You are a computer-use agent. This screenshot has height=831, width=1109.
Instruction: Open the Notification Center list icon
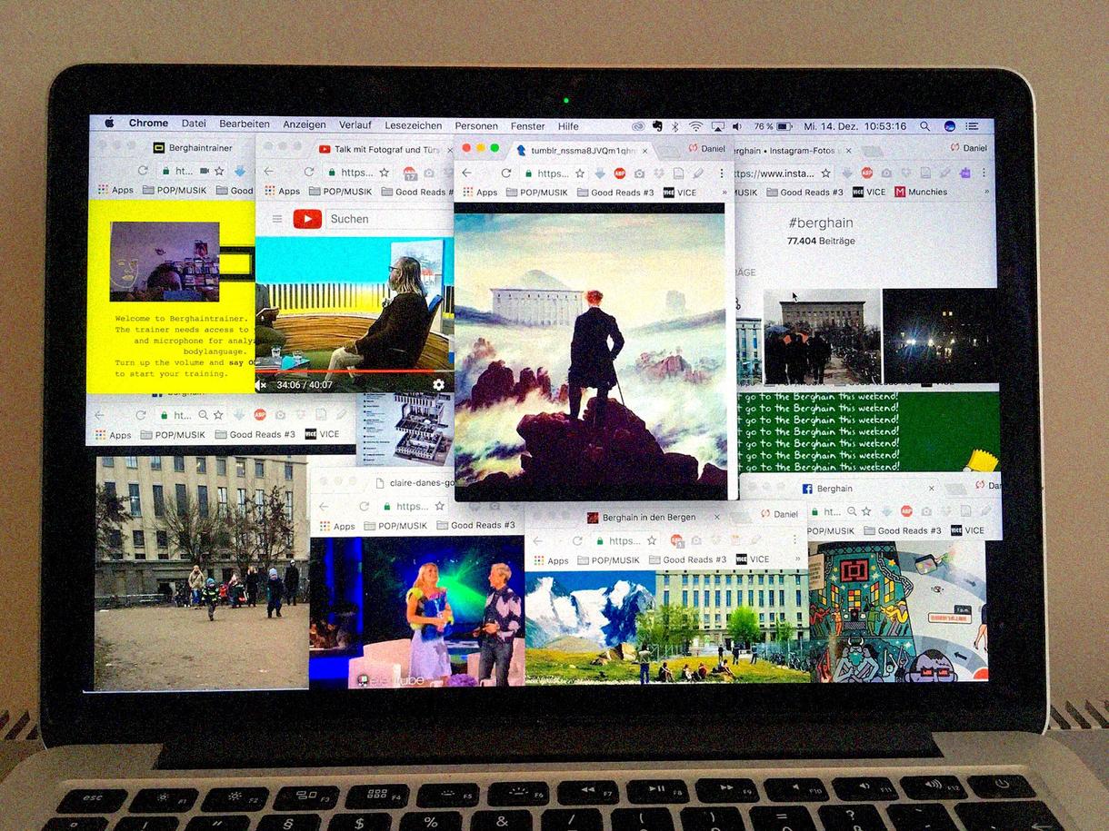(972, 126)
